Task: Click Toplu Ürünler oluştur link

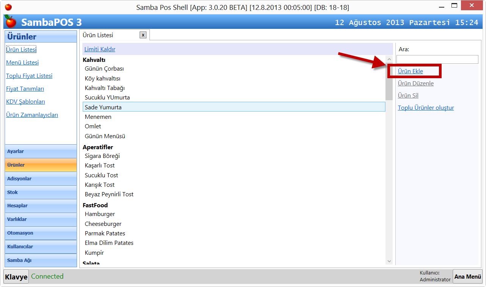Action: coord(426,108)
